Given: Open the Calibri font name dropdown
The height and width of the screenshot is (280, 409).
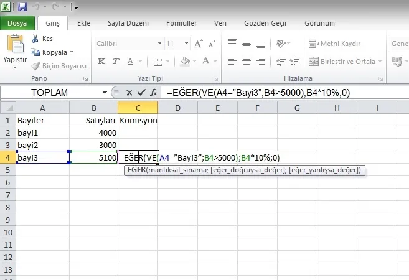Looking at the screenshot, I should (159, 44).
